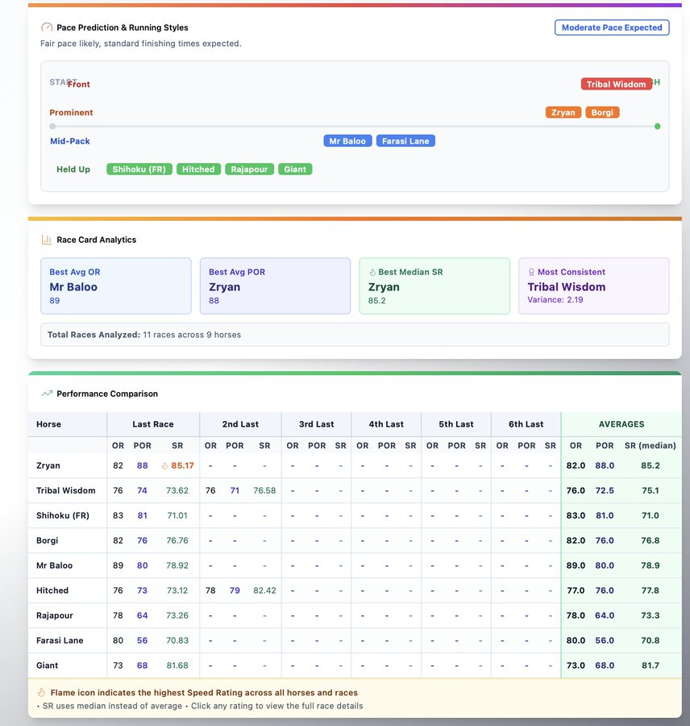Click Hitched's last race SR 73.12
Screen dimensions: 690x726
(x=177, y=590)
